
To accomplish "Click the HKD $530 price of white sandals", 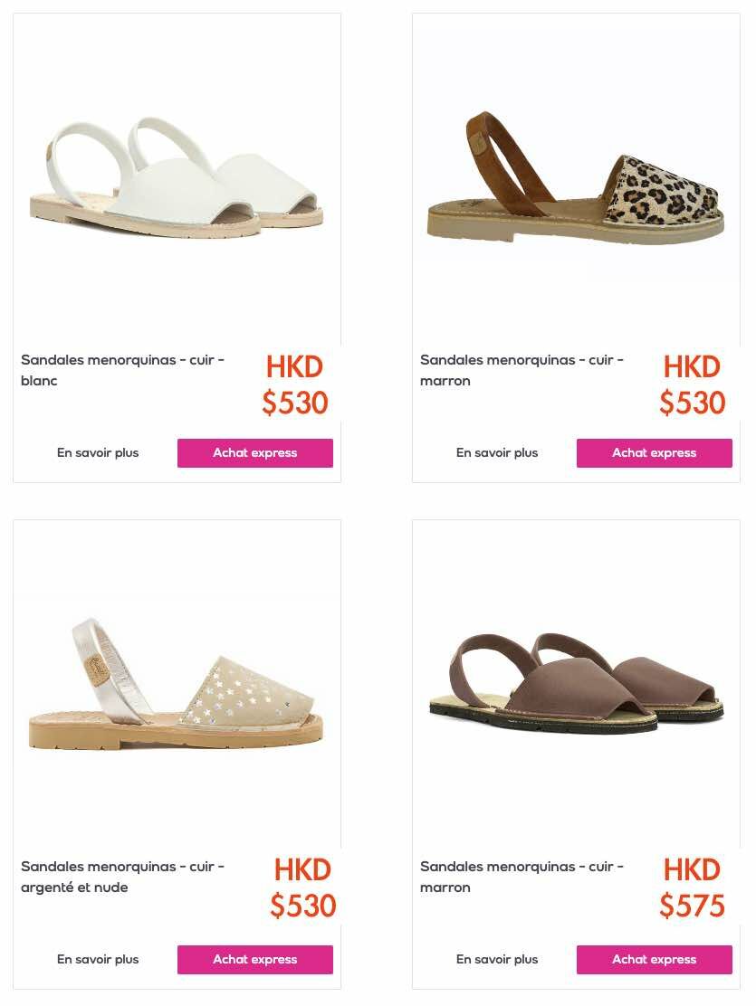I will 295,385.
